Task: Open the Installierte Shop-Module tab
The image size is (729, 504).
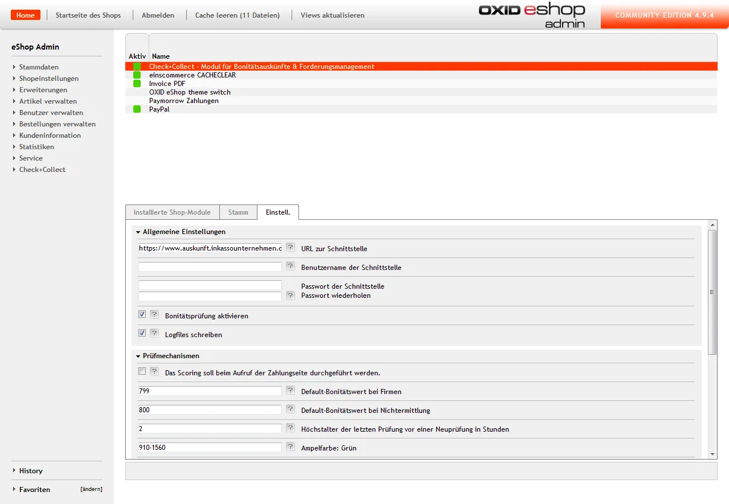Action: [172, 212]
